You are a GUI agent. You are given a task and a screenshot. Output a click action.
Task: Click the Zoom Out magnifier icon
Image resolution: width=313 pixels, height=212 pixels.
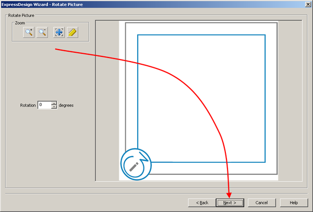[x=42, y=32]
